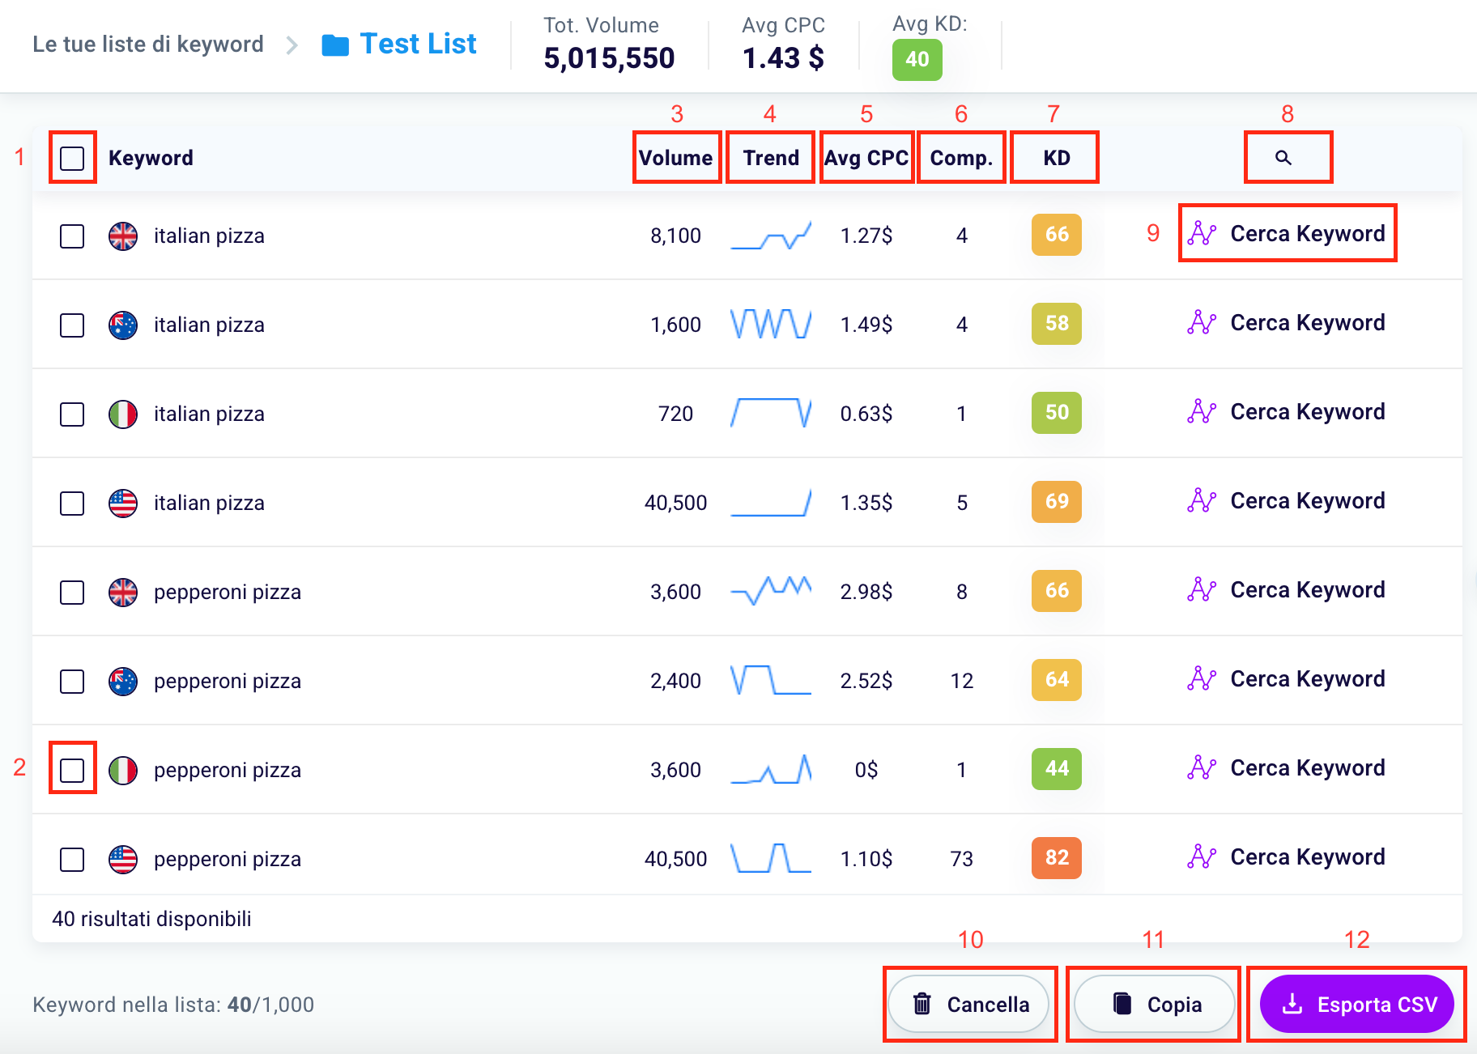The width and height of the screenshot is (1477, 1054).
Task: Click the Trend column header
Action: (x=770, y=158)
